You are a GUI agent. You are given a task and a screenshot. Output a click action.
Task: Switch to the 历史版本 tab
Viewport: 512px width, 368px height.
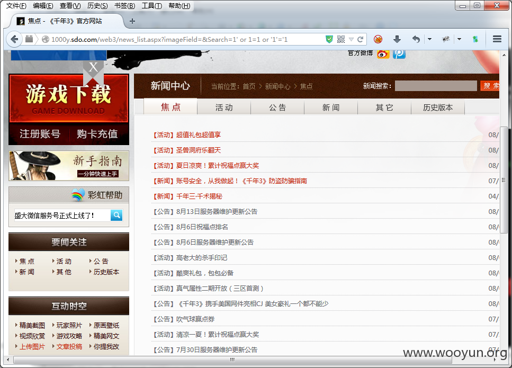(x=438, y=107)
